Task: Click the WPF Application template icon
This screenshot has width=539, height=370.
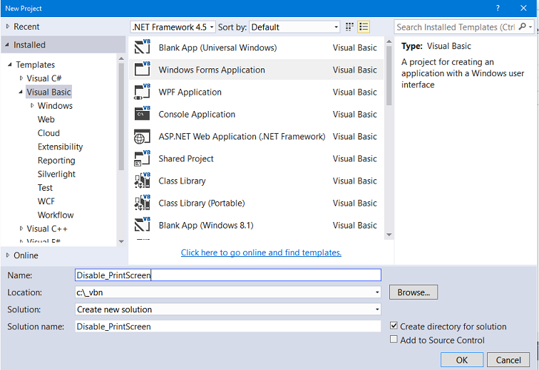Action: tap(143, 92)
